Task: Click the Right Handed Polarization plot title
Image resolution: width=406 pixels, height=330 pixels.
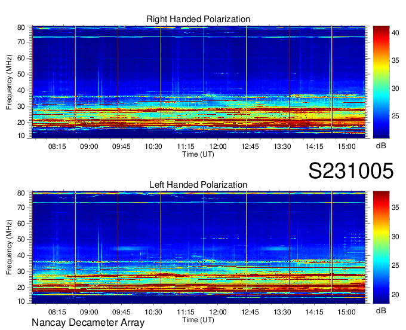Action: pyautogui.click(x=198, y=19)
